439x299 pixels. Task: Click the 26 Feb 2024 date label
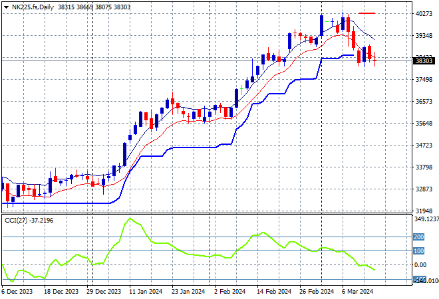tap(317, 292)
